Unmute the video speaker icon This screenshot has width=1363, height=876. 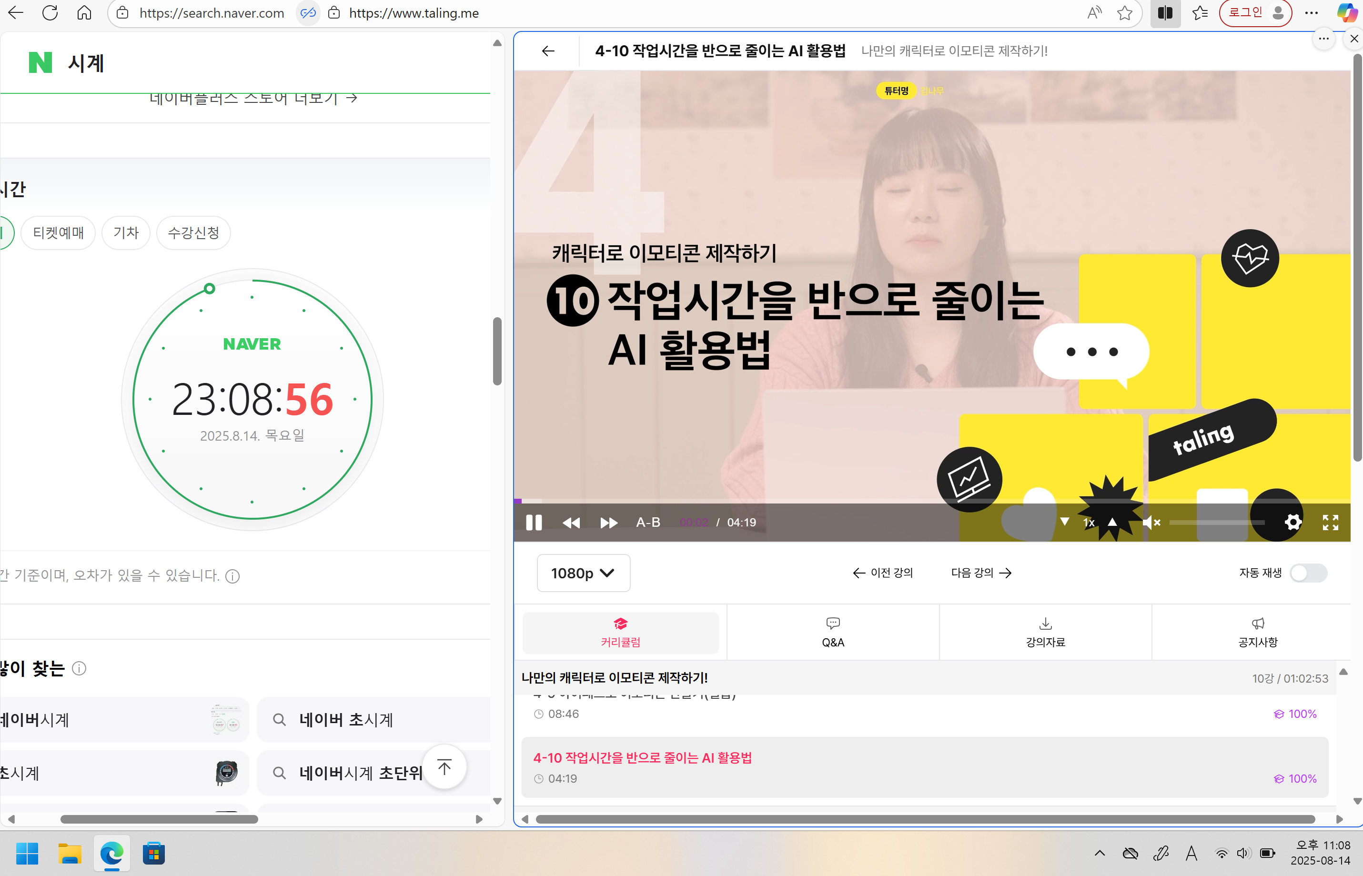pyautogui.click(x=1151, y=522)
